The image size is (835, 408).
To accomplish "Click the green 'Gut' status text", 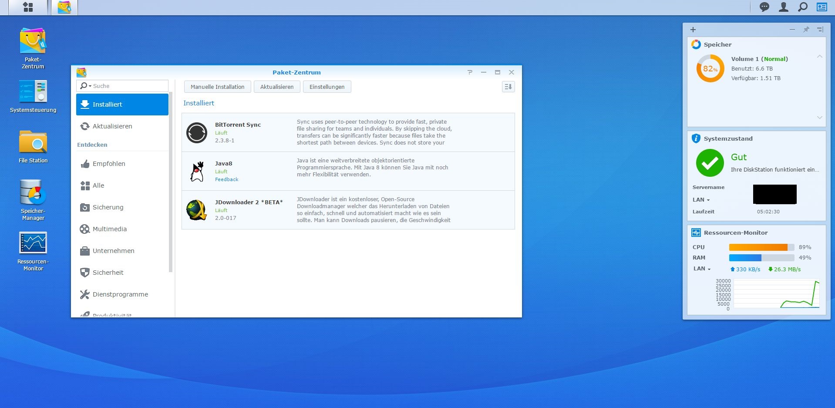I will pos(739,157).
